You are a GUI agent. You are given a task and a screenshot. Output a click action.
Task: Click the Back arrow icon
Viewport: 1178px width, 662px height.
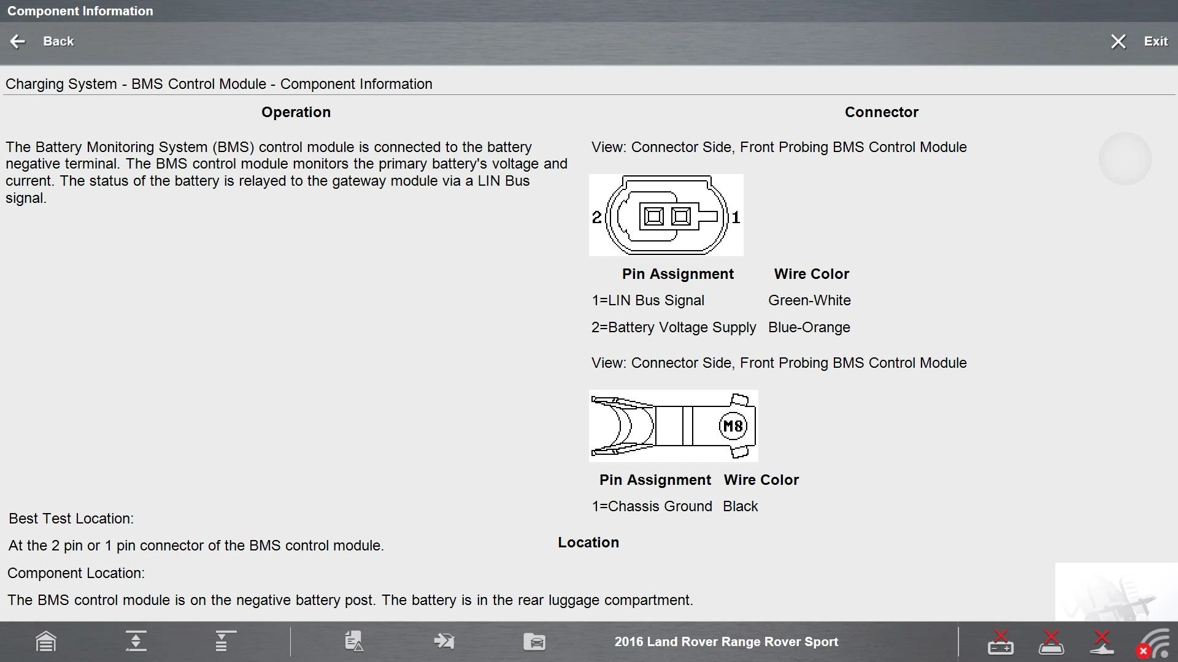18,41
